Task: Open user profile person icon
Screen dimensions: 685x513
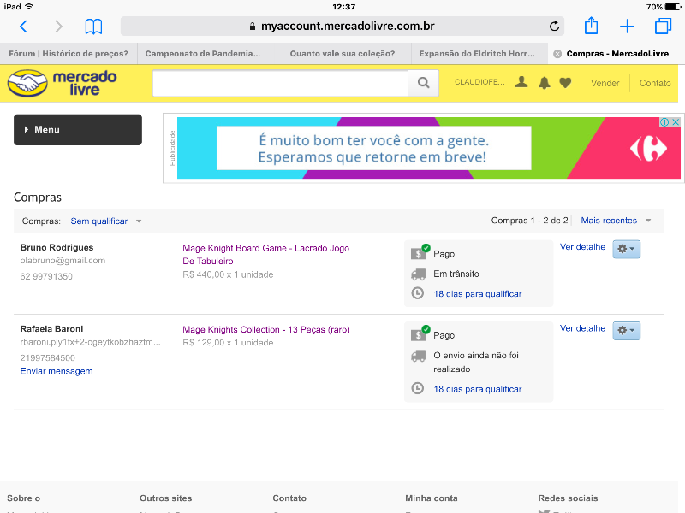Action: coord(521,82)
